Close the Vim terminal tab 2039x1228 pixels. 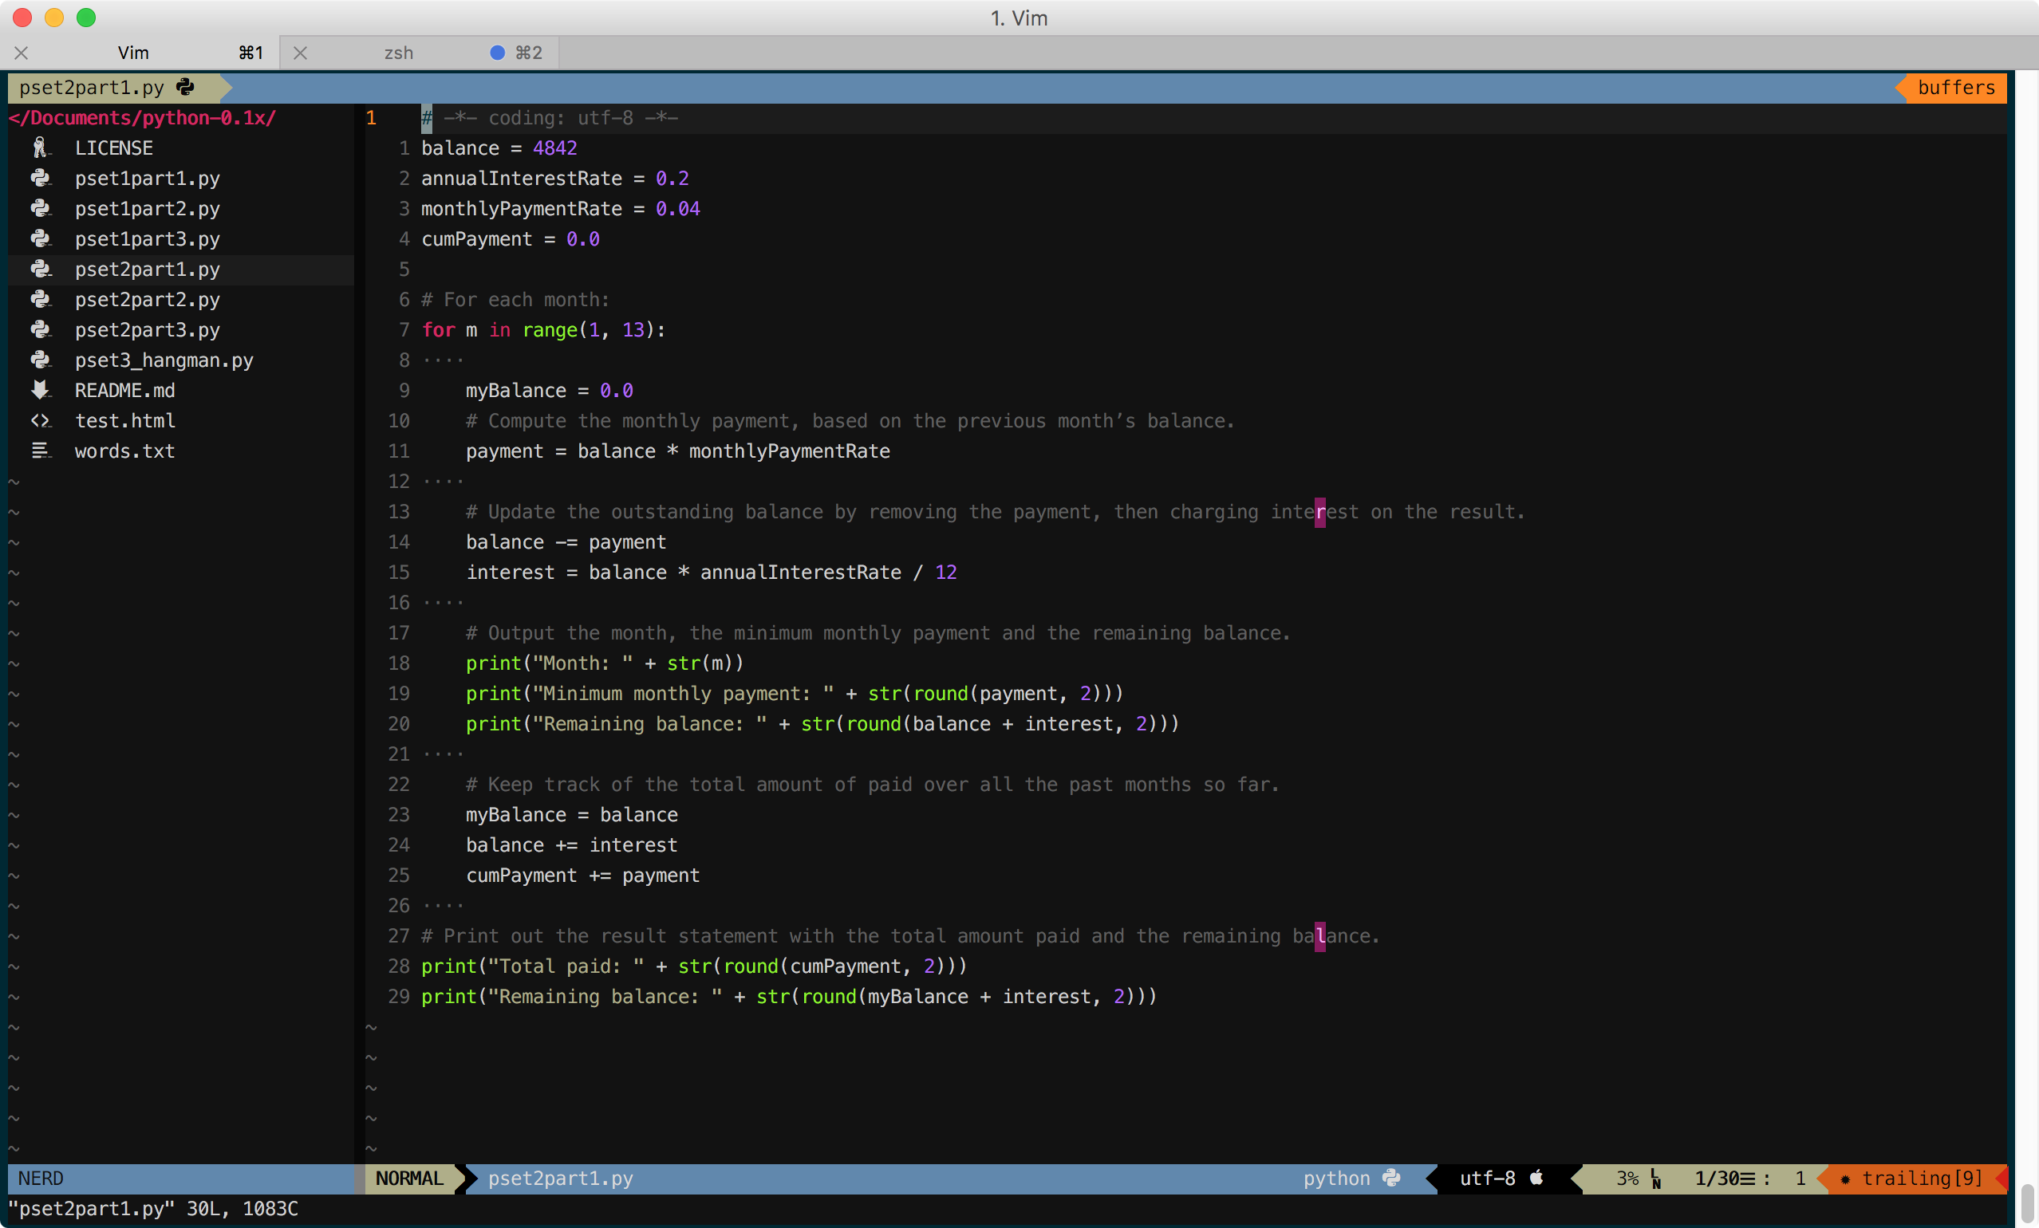22,53
